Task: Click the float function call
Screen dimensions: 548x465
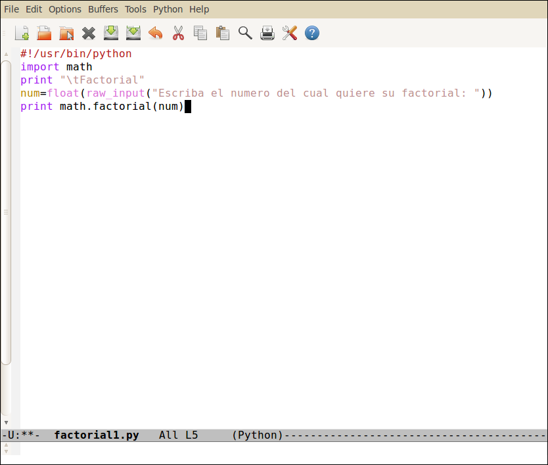Action: click(x=63, y=93)
